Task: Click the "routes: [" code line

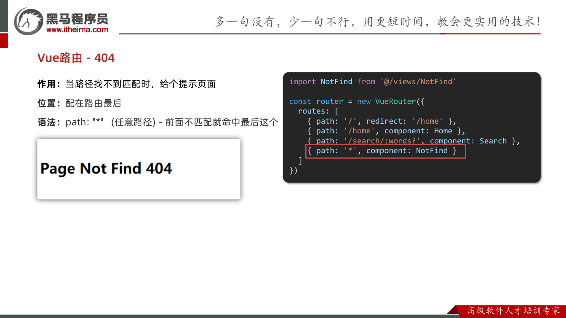Action: tap(318, 111)
